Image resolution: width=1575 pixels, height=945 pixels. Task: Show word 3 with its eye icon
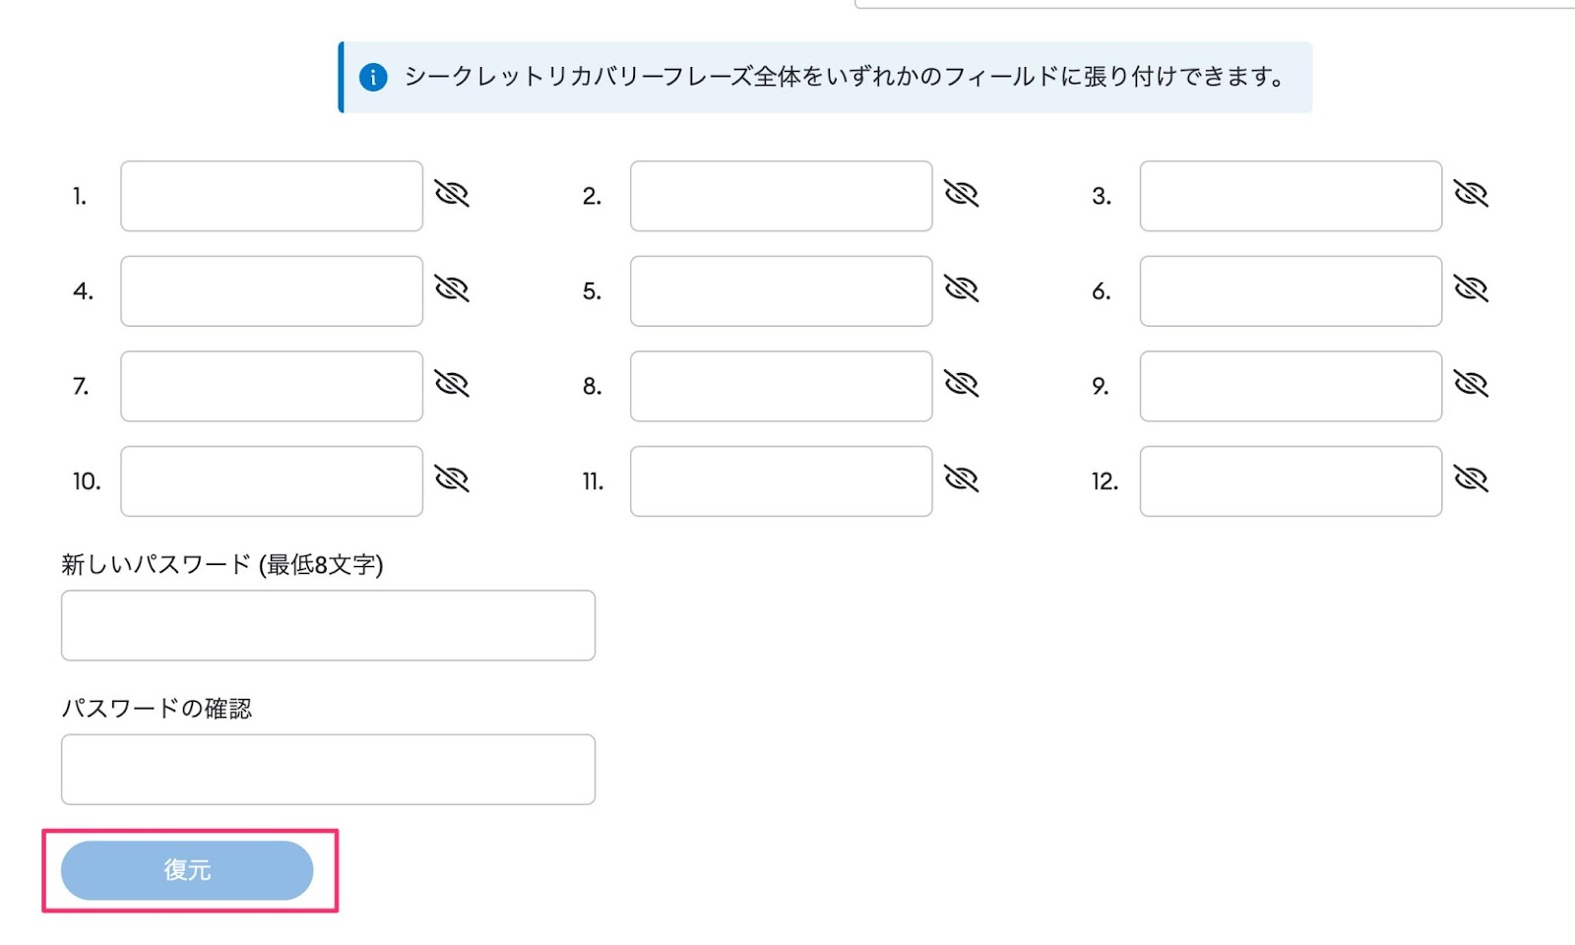tap(1472, 194)
